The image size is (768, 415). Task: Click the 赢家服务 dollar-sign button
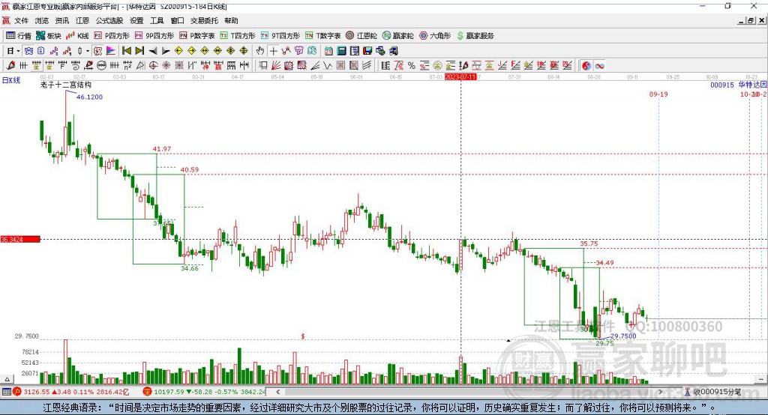coord(475,36)
